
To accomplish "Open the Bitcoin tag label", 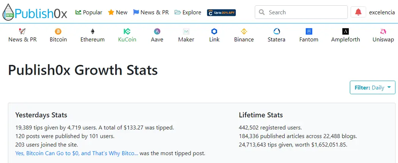I will (58, 40).
